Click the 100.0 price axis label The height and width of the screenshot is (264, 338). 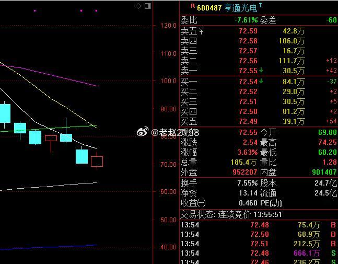[168, 81]
